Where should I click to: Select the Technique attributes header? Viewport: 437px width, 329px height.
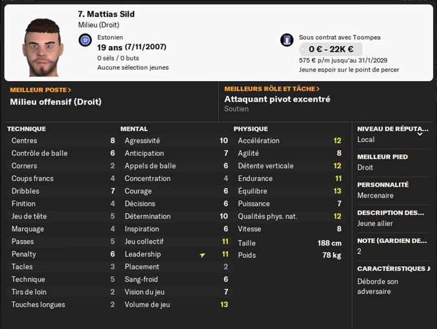point(26,129)
